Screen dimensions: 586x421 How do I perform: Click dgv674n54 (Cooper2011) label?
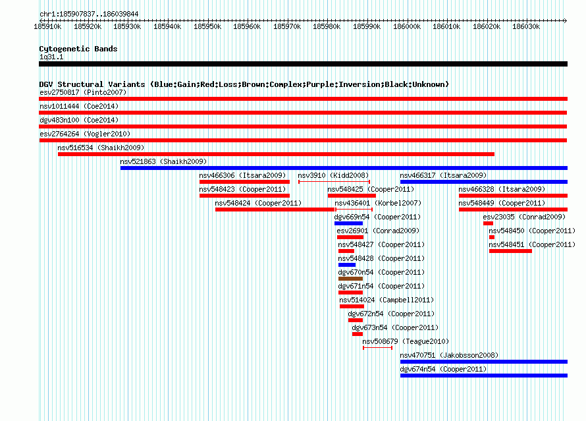[443, 369]
